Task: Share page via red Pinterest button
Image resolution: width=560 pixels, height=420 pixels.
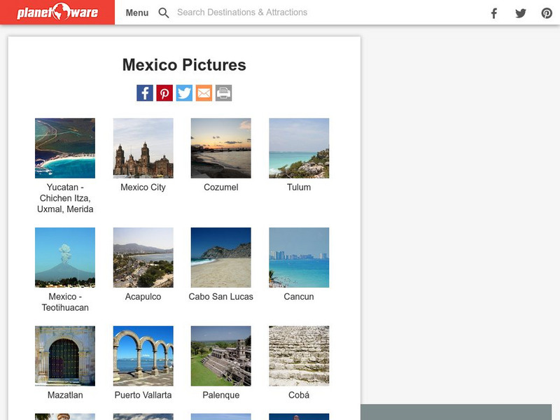Action: coord(164,93)
